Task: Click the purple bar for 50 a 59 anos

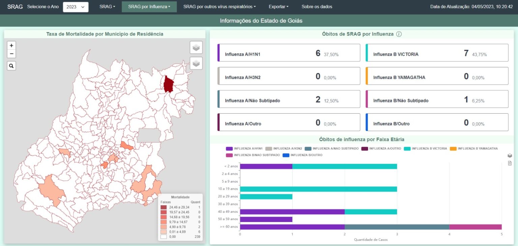Action: [266, 219]
